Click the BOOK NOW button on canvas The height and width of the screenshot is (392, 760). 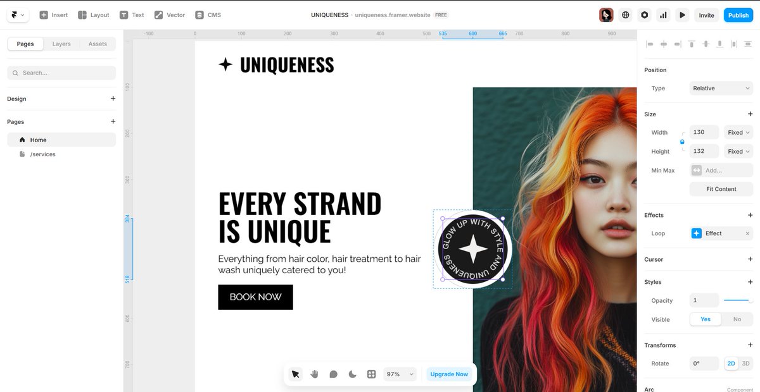pos(255,297)
